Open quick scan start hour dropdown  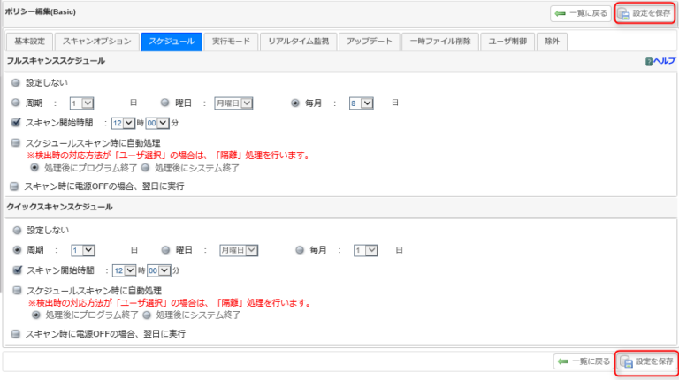[x=125, y=271]
